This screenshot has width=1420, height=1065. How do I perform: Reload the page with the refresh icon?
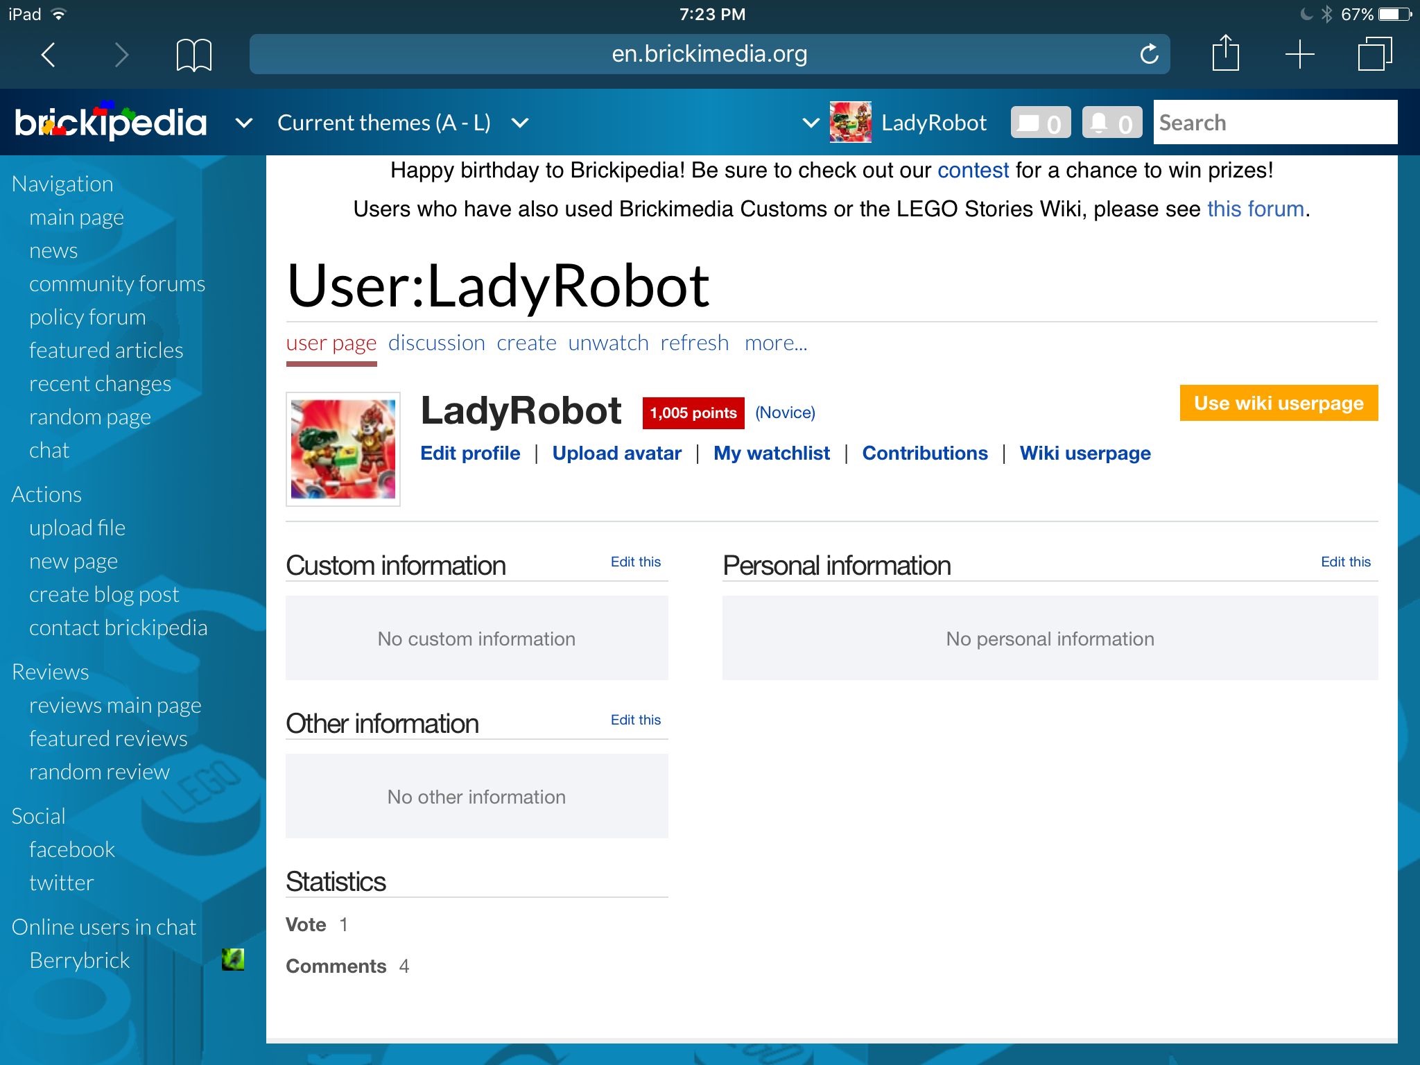[1149, 54]
